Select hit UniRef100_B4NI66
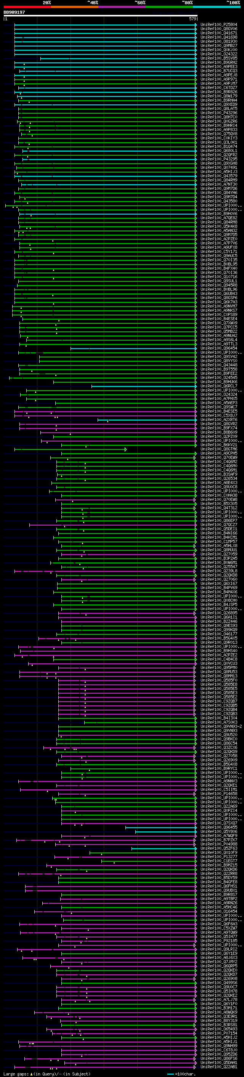 (x=218, y=533)
